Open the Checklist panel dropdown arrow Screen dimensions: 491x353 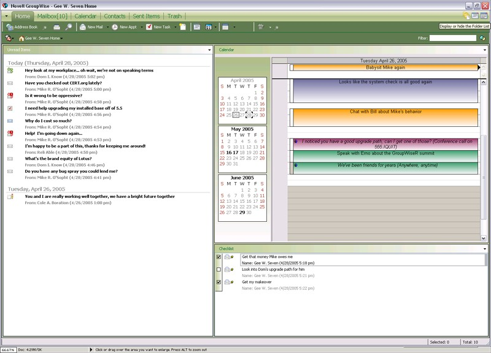pos(485,249)
